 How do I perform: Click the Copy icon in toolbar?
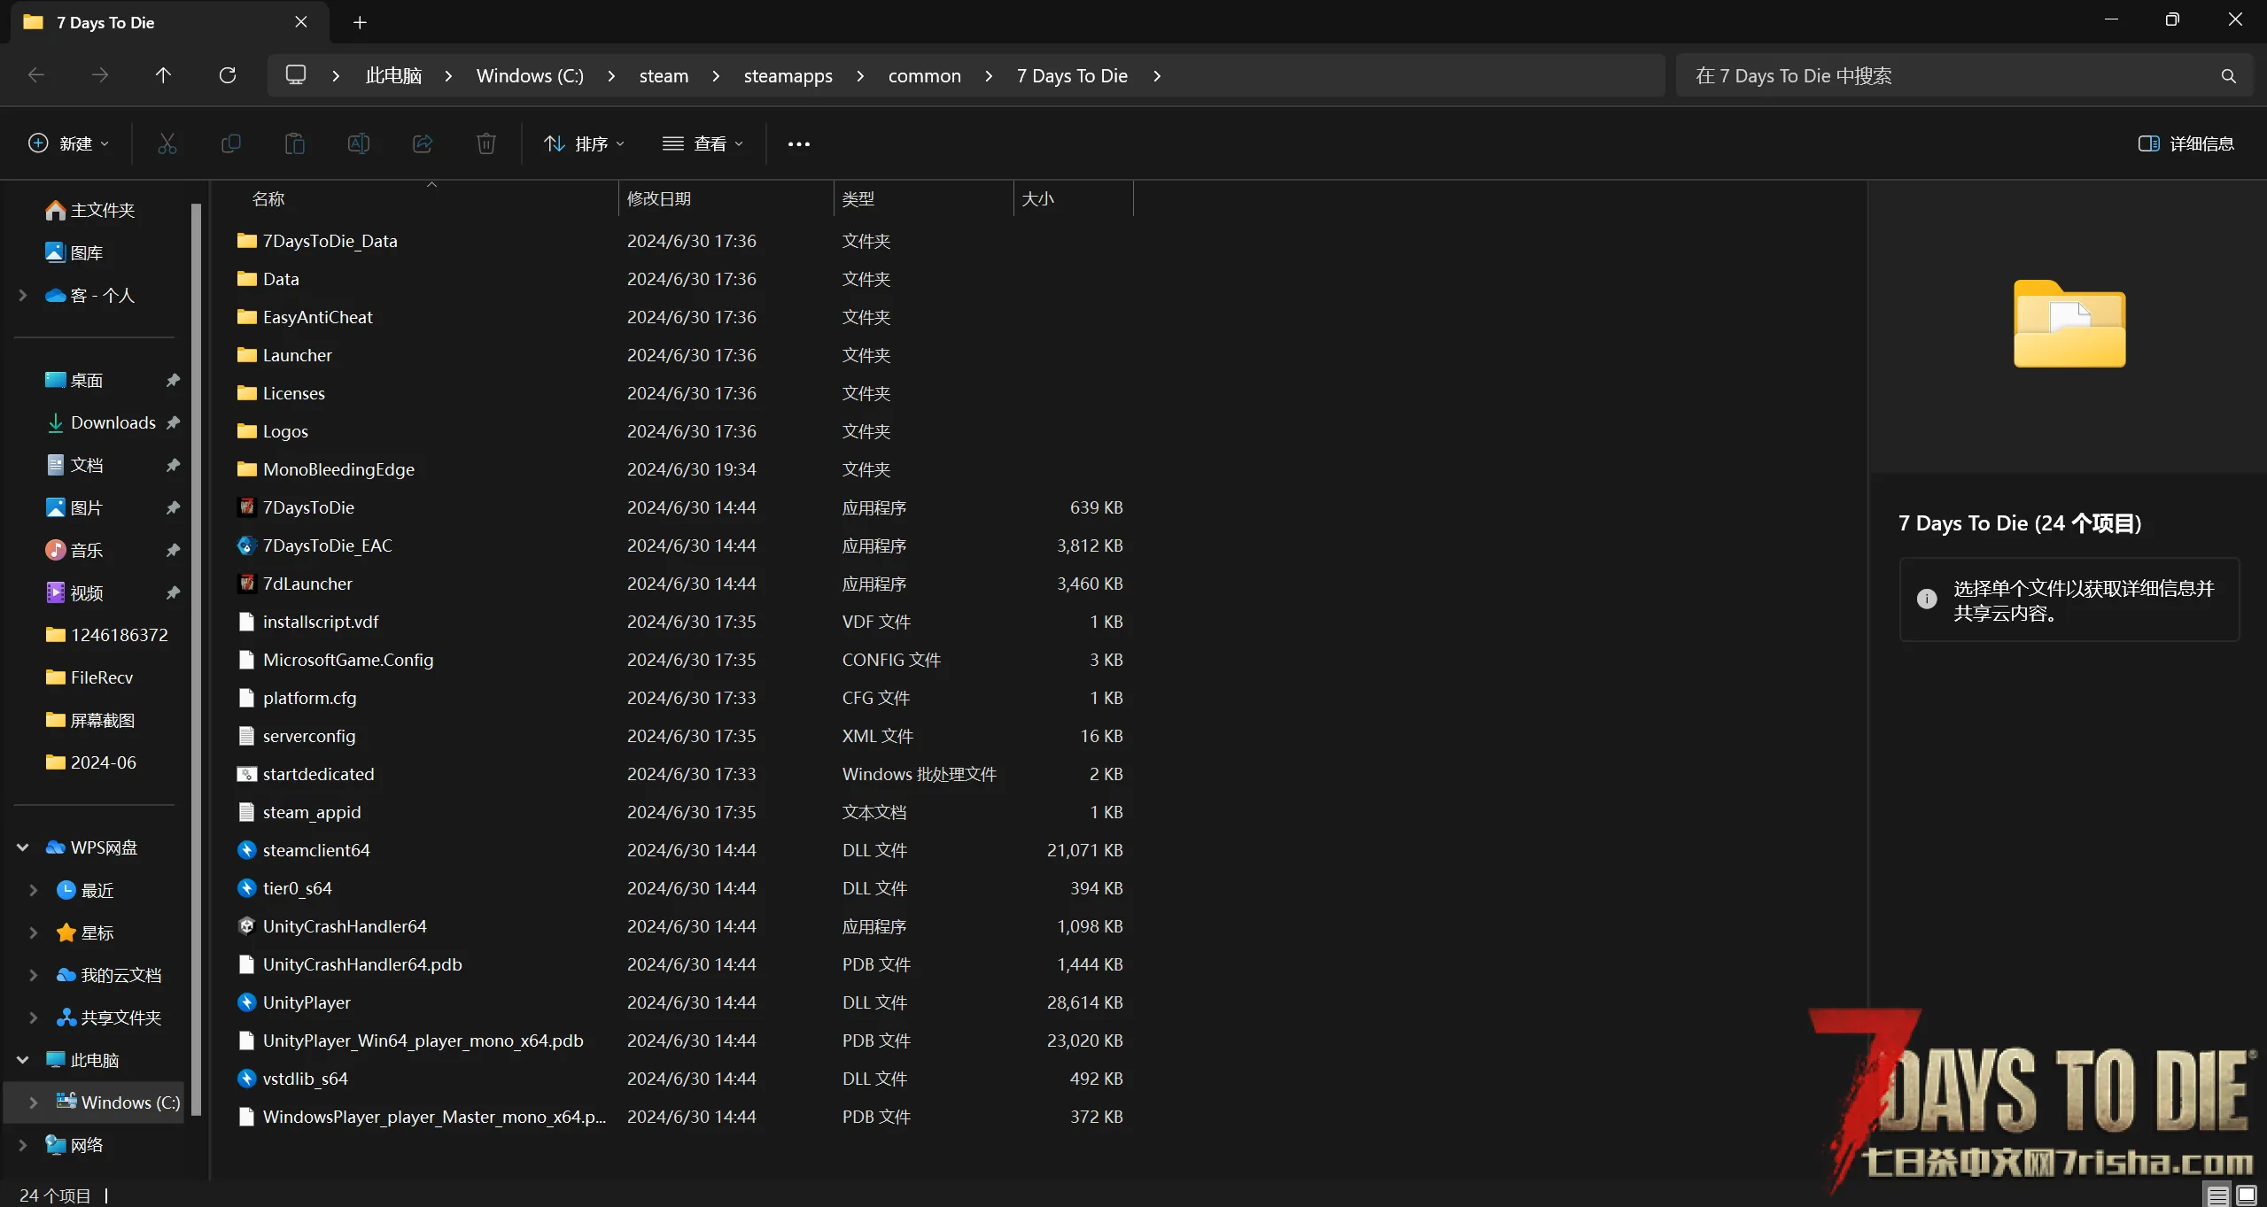click(x=230, y=143)
